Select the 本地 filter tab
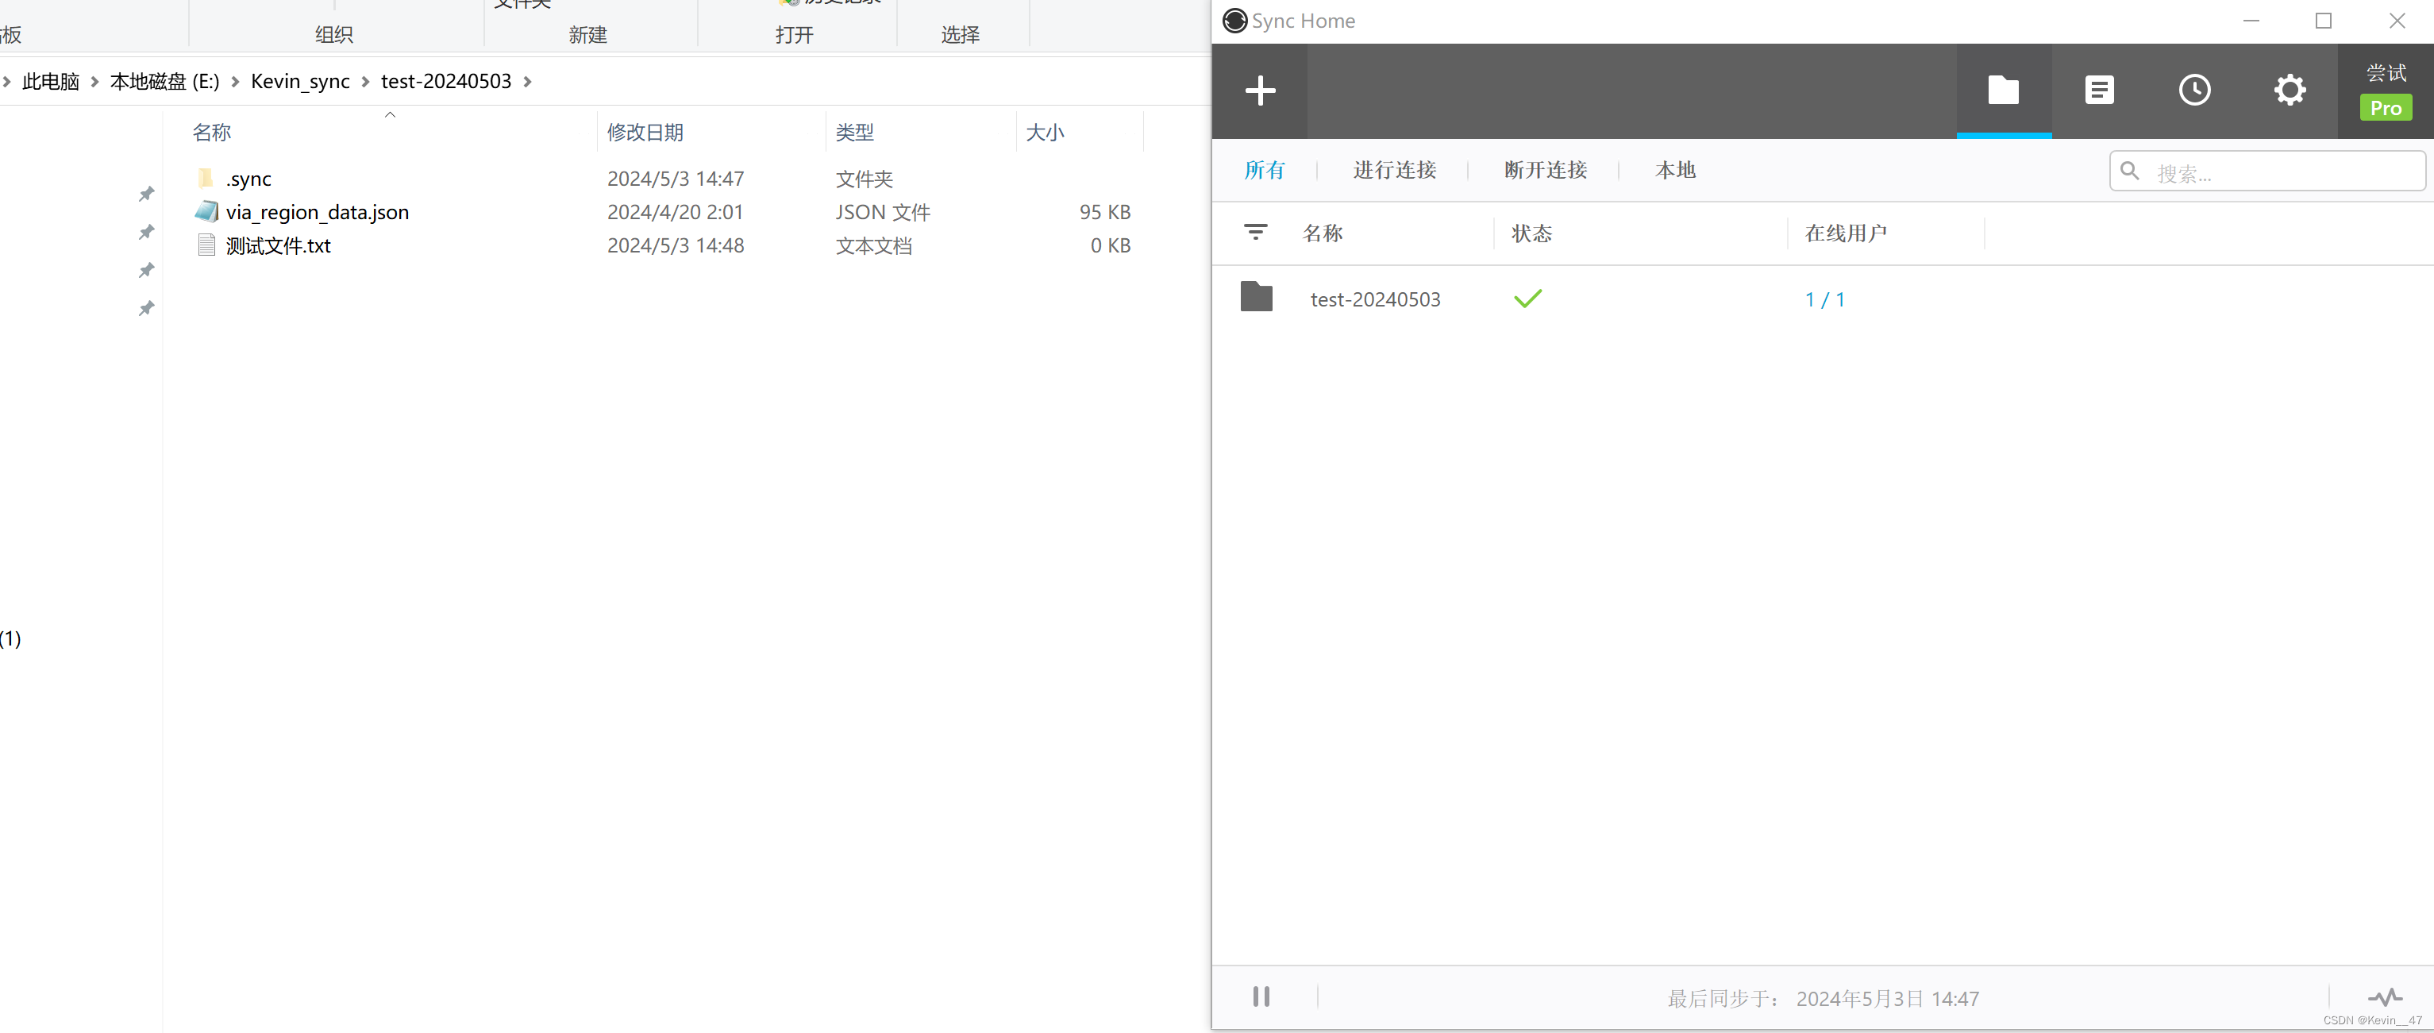 [x=1675, y=170]
